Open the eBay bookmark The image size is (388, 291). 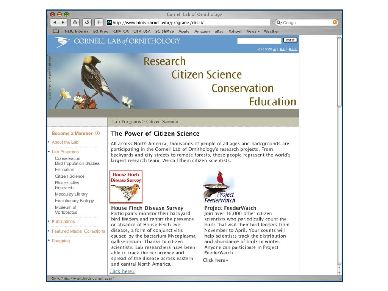click(x=219, y=31)
